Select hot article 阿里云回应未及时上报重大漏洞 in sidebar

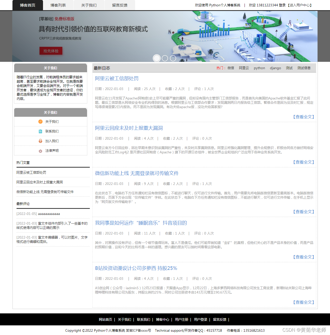point(40,182)
